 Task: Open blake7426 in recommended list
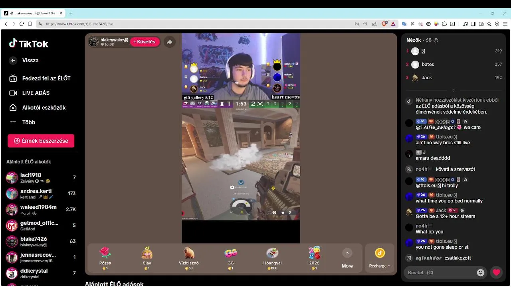point(41,241)
